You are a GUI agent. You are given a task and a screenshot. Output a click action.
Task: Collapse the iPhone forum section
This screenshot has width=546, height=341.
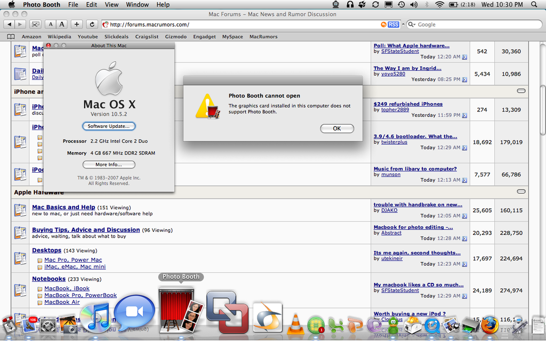point(521,91)
